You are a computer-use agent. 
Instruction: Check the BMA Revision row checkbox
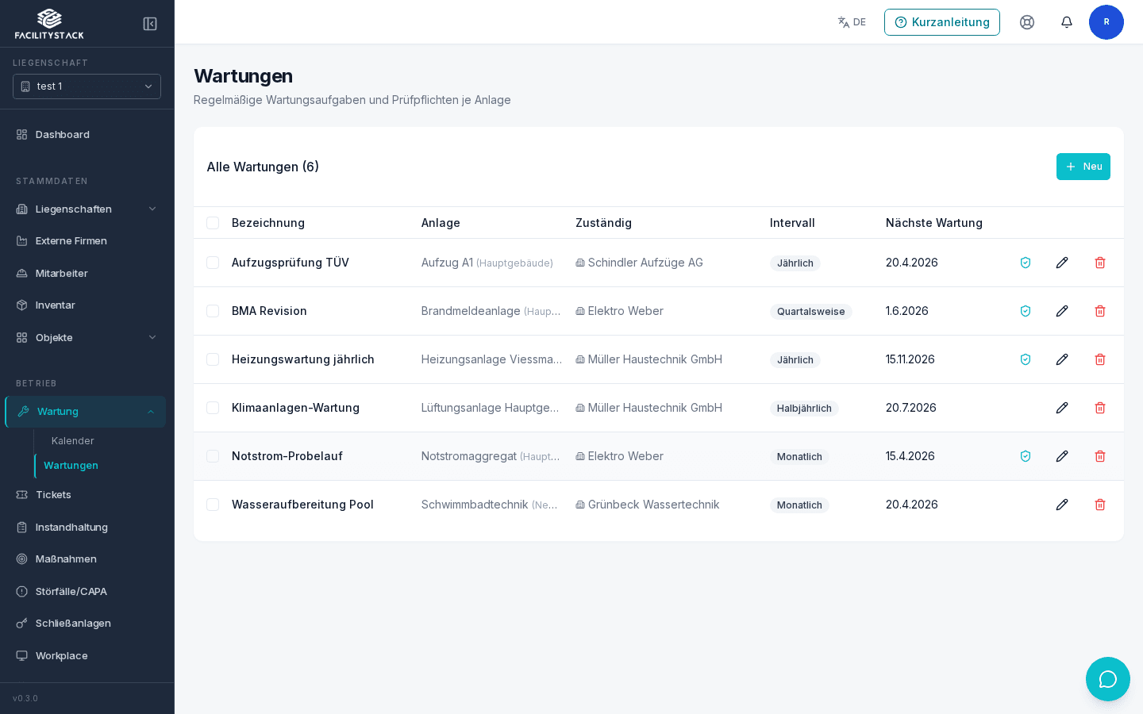coord(213,311)
